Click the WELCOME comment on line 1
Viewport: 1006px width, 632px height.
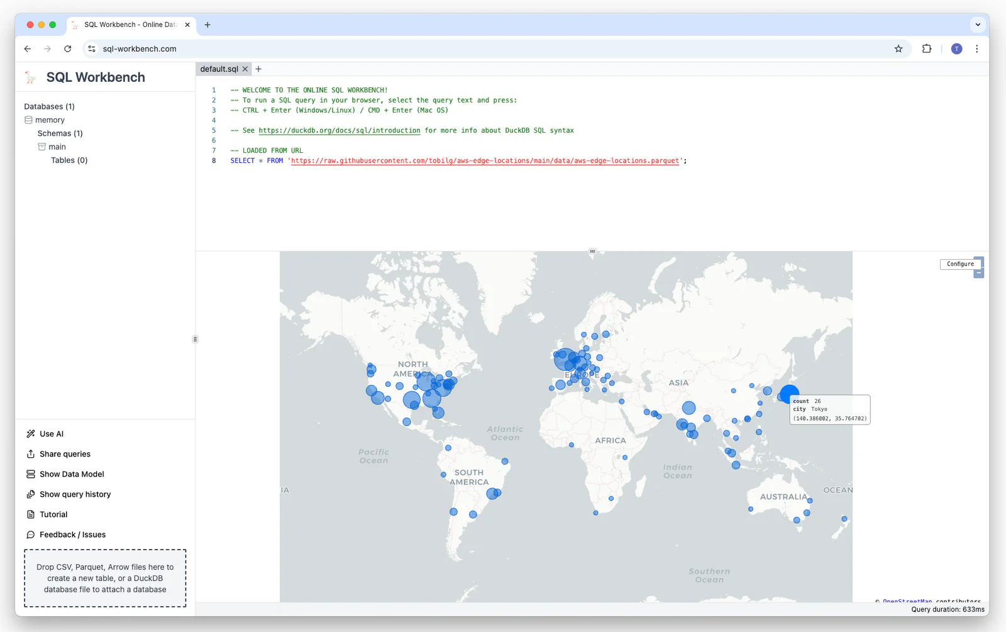click(309, 91)
